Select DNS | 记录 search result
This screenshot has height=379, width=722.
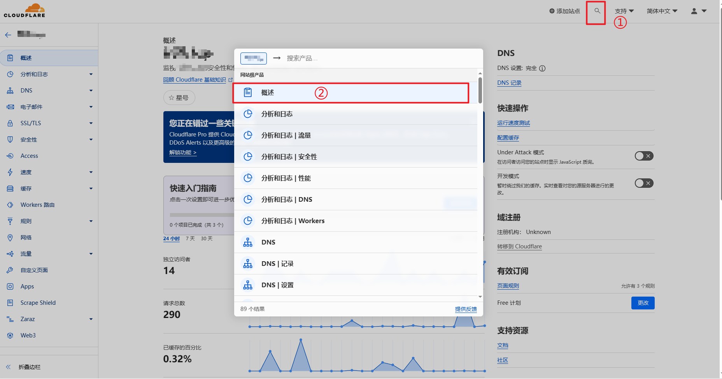[x=356, y=264]
